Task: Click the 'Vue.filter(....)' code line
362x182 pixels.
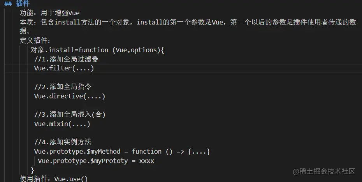Action: tap(64, 68)
